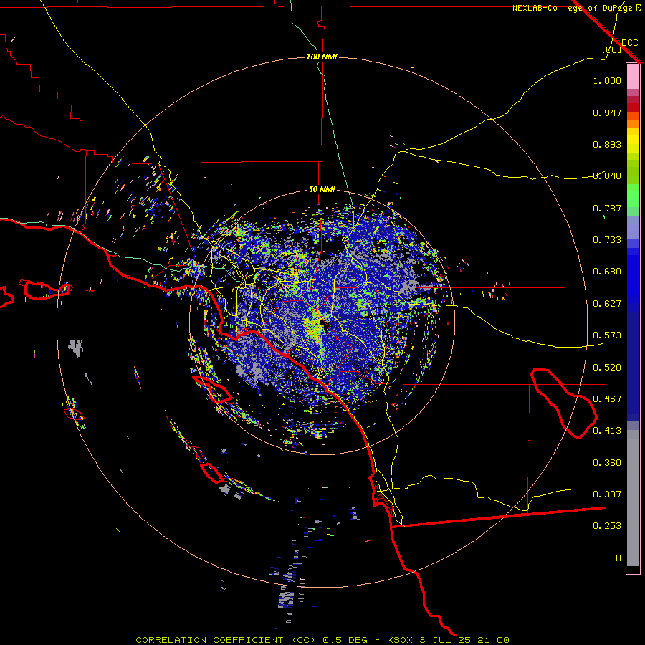
Task: Select the 0.787 scale value
Action: [607, 208]
